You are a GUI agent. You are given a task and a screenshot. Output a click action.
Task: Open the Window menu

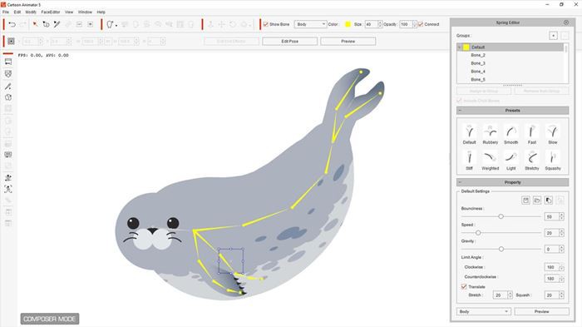pos(85,12)
